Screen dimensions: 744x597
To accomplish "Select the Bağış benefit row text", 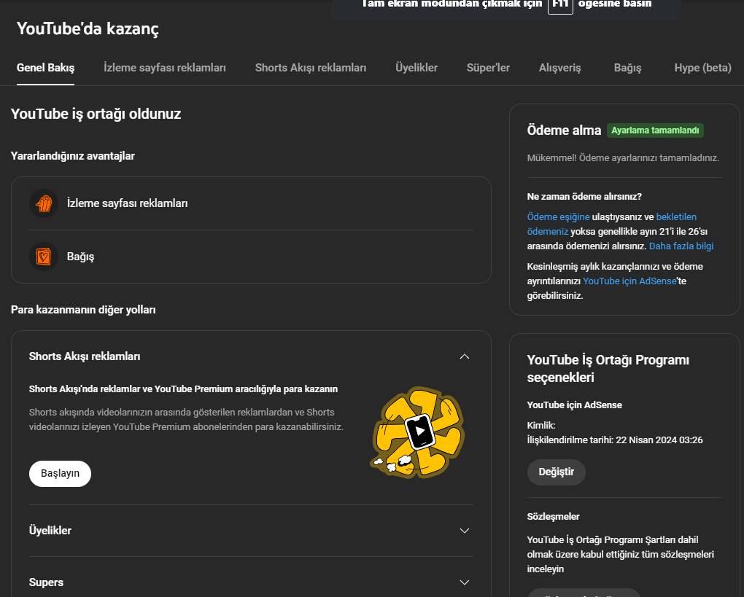I will 81,257.
